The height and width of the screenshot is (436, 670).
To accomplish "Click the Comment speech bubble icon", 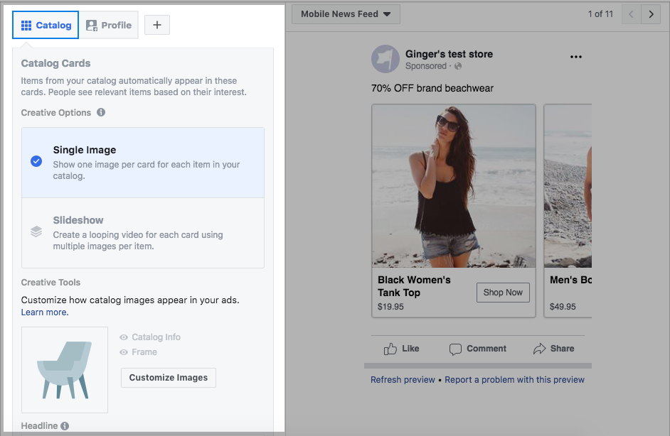I will coord(455,349).
